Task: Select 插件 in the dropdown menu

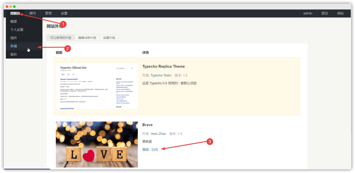Action: pos(24,38)
